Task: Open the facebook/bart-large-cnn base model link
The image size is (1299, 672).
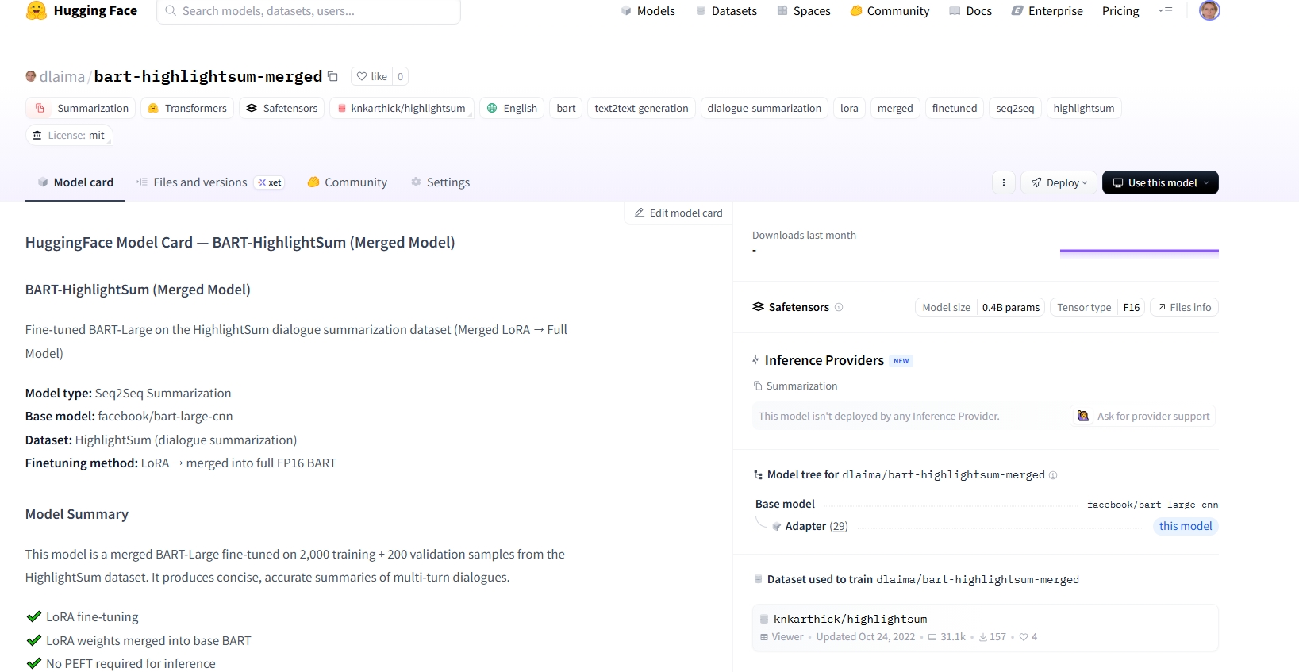Action: 1152,505
